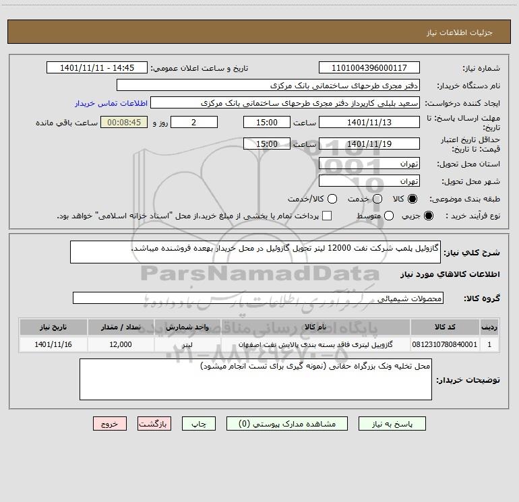Viewport: 519px width, 502px height.
Task: Click product code 0812310780840001 cell
Action: point(445,344)
